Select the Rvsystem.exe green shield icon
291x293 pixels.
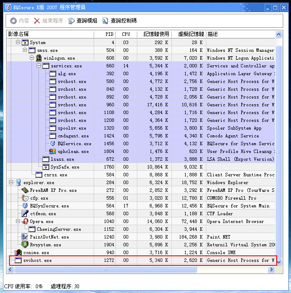click(25, 245)
